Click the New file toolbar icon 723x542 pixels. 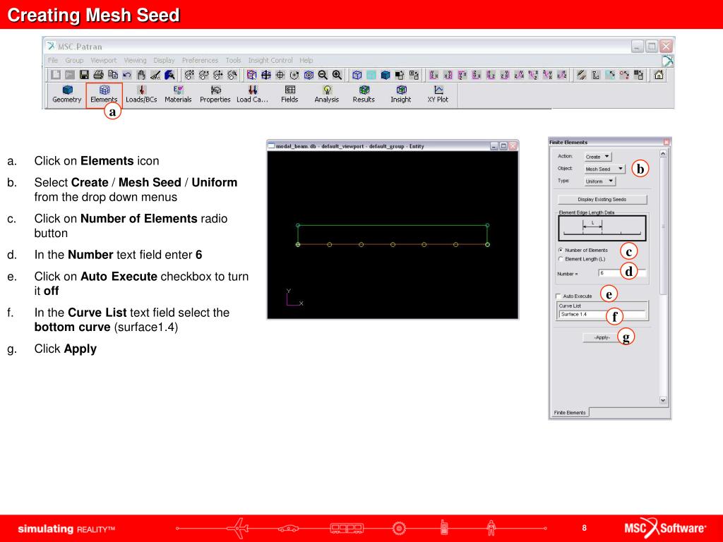pyautogui.click(x=56, y=75)
